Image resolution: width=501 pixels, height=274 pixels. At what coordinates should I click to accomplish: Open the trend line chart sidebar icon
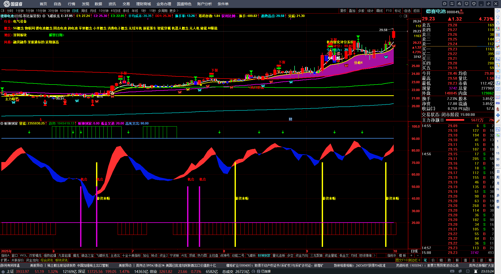click(x=498, y=41)
